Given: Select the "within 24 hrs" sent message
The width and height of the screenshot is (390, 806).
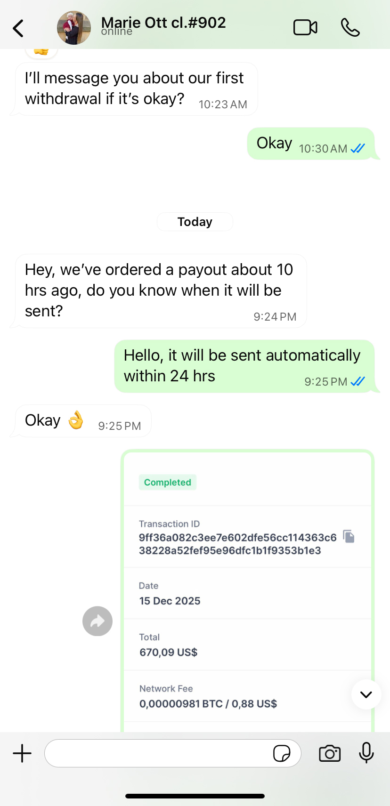Looking at the screenshot, I should [244, 366].
